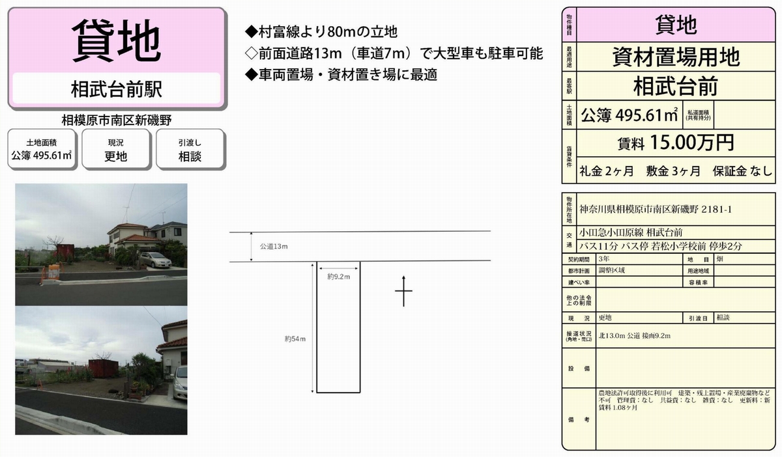
Task: Click the 設備 label
Action: (x=578, y=368)
